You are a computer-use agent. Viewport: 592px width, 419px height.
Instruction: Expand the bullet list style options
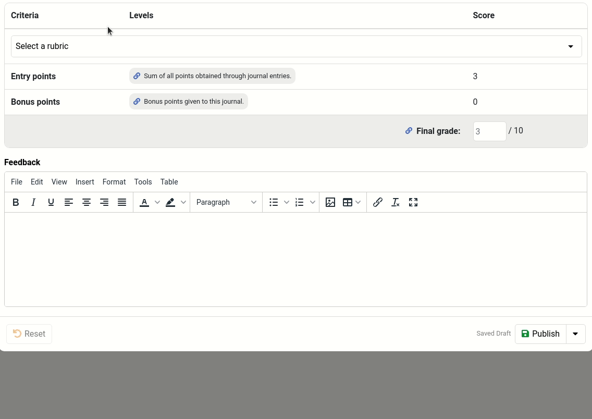coord(287,202)
